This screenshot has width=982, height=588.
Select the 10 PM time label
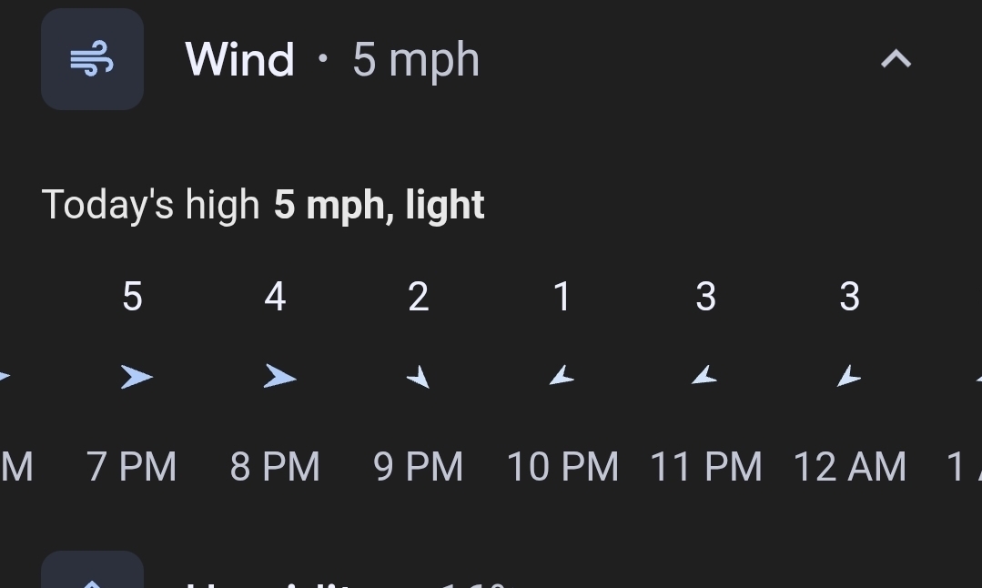[562, 467]
